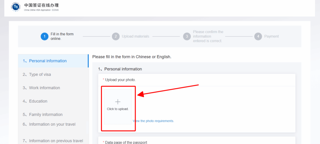Click step 3 circle for confirm information
320x144 pixels.
pos(187,36)
